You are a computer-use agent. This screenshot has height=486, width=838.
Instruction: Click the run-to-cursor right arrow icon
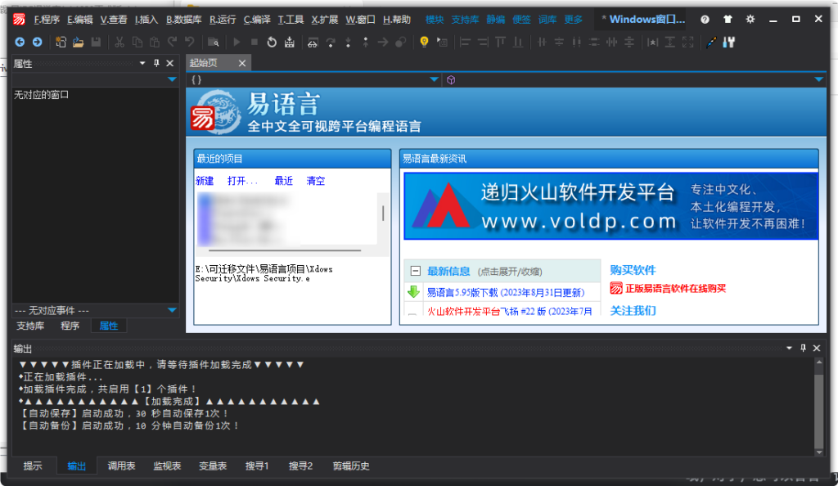point(383,42)
